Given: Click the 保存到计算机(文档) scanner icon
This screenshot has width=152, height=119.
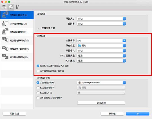Looking at the screenshot, I should pyautogui.click(x=5, y=23).
